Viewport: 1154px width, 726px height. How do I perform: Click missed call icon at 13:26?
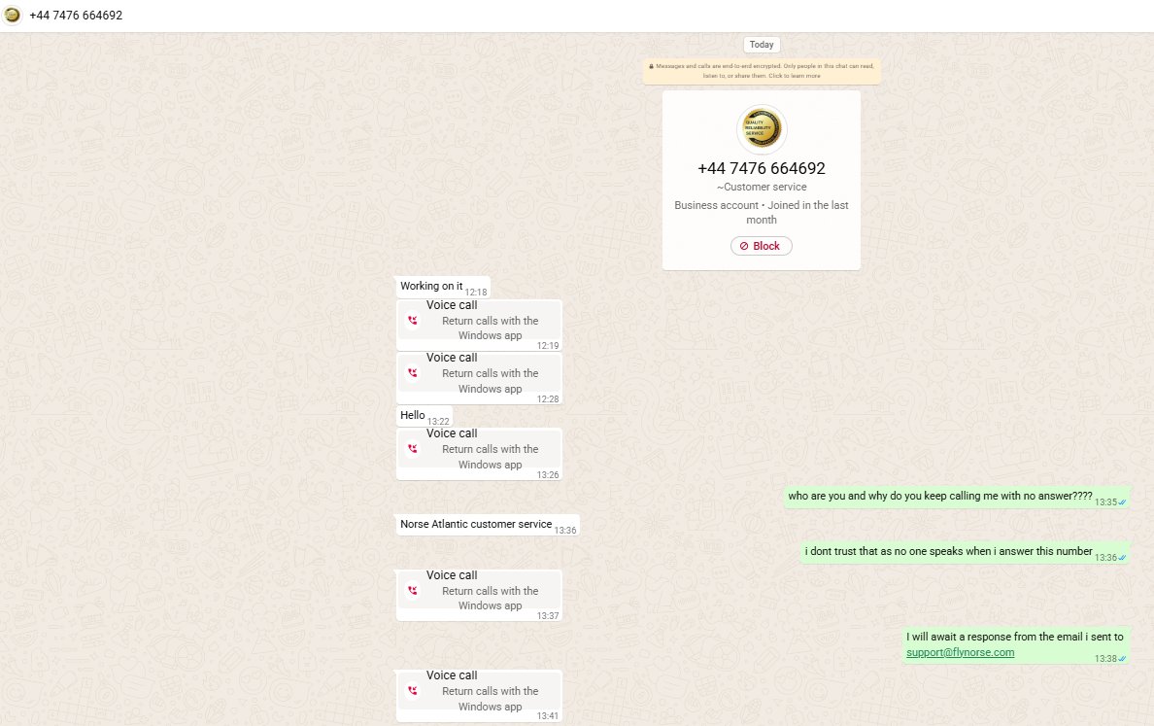pos(413,448)
